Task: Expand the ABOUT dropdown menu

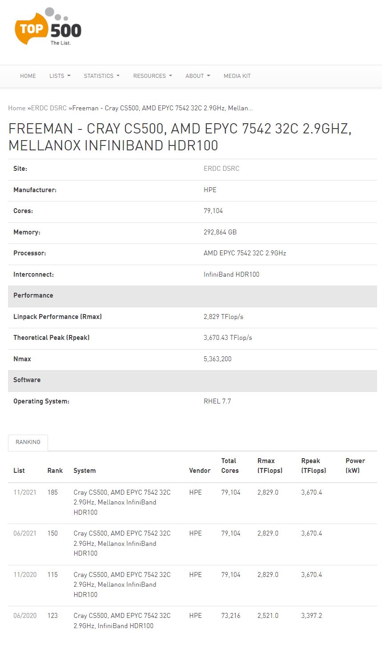Action: click(197, 76)
